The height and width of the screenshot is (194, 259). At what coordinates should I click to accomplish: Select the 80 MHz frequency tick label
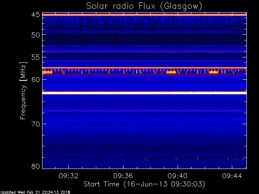pyautogui.click(x=35, y=166)
